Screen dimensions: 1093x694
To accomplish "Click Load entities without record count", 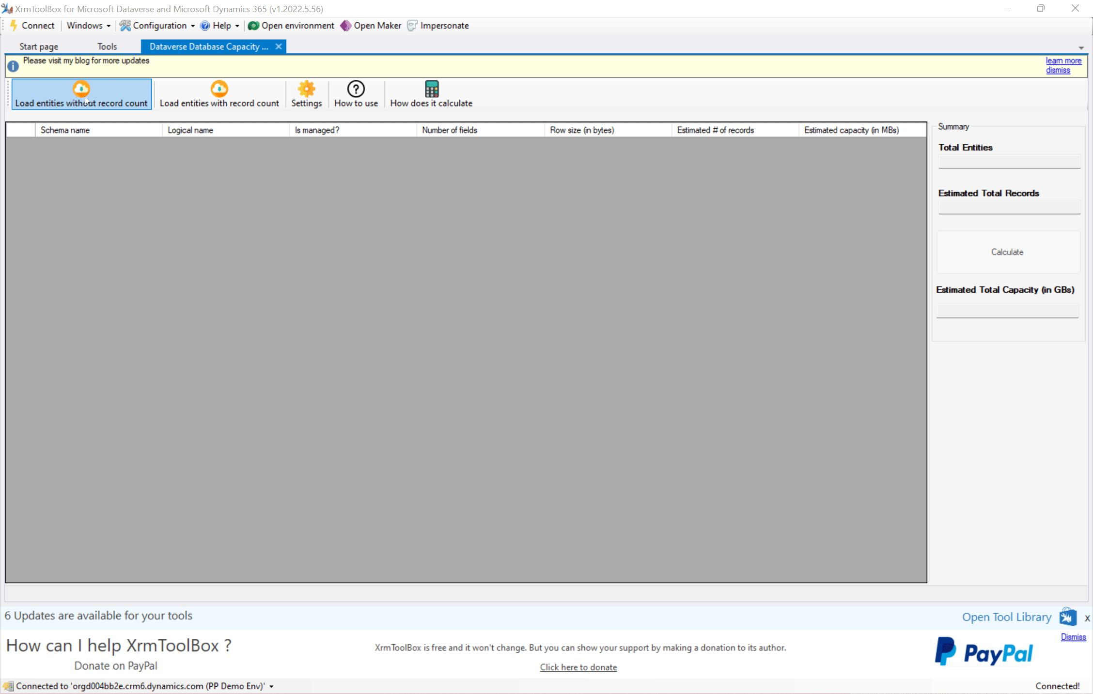I will (81, 94).
